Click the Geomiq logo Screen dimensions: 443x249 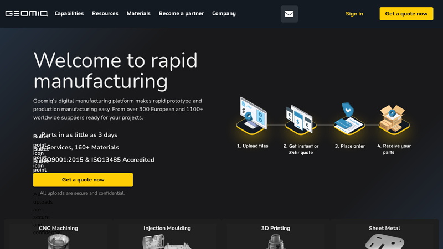click(27, 13)
